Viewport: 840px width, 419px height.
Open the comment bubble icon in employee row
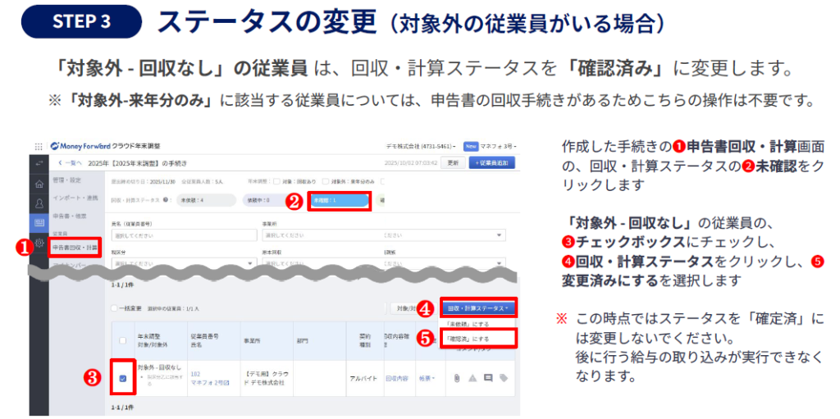point(488,379)
